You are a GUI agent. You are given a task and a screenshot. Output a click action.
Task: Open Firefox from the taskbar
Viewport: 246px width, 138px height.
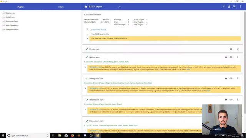pos(72,135)
